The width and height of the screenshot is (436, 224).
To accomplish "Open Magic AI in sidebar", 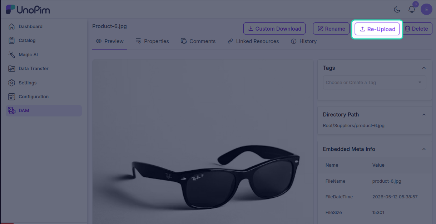I will [x=44, y=55].
